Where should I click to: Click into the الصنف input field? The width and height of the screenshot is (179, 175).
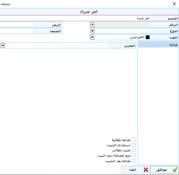pyautogui.click(x=16, y=31)
